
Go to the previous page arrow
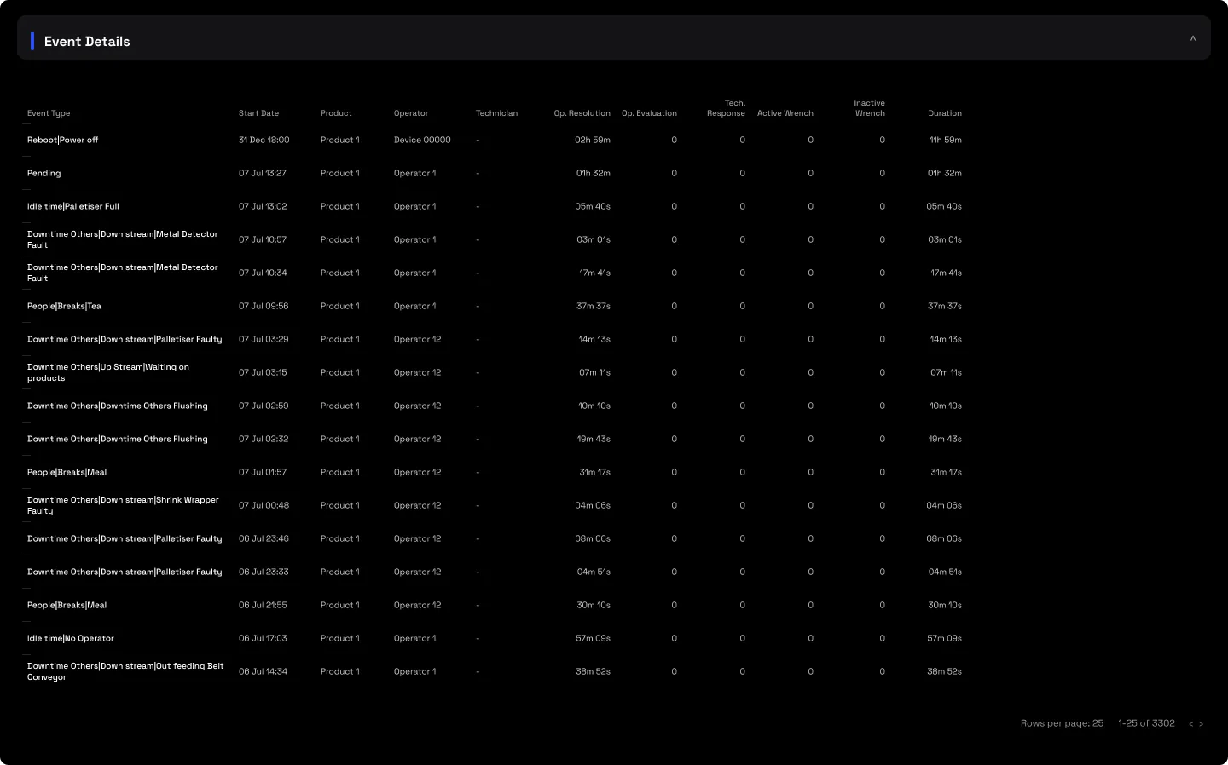[x=1190, y=724]
